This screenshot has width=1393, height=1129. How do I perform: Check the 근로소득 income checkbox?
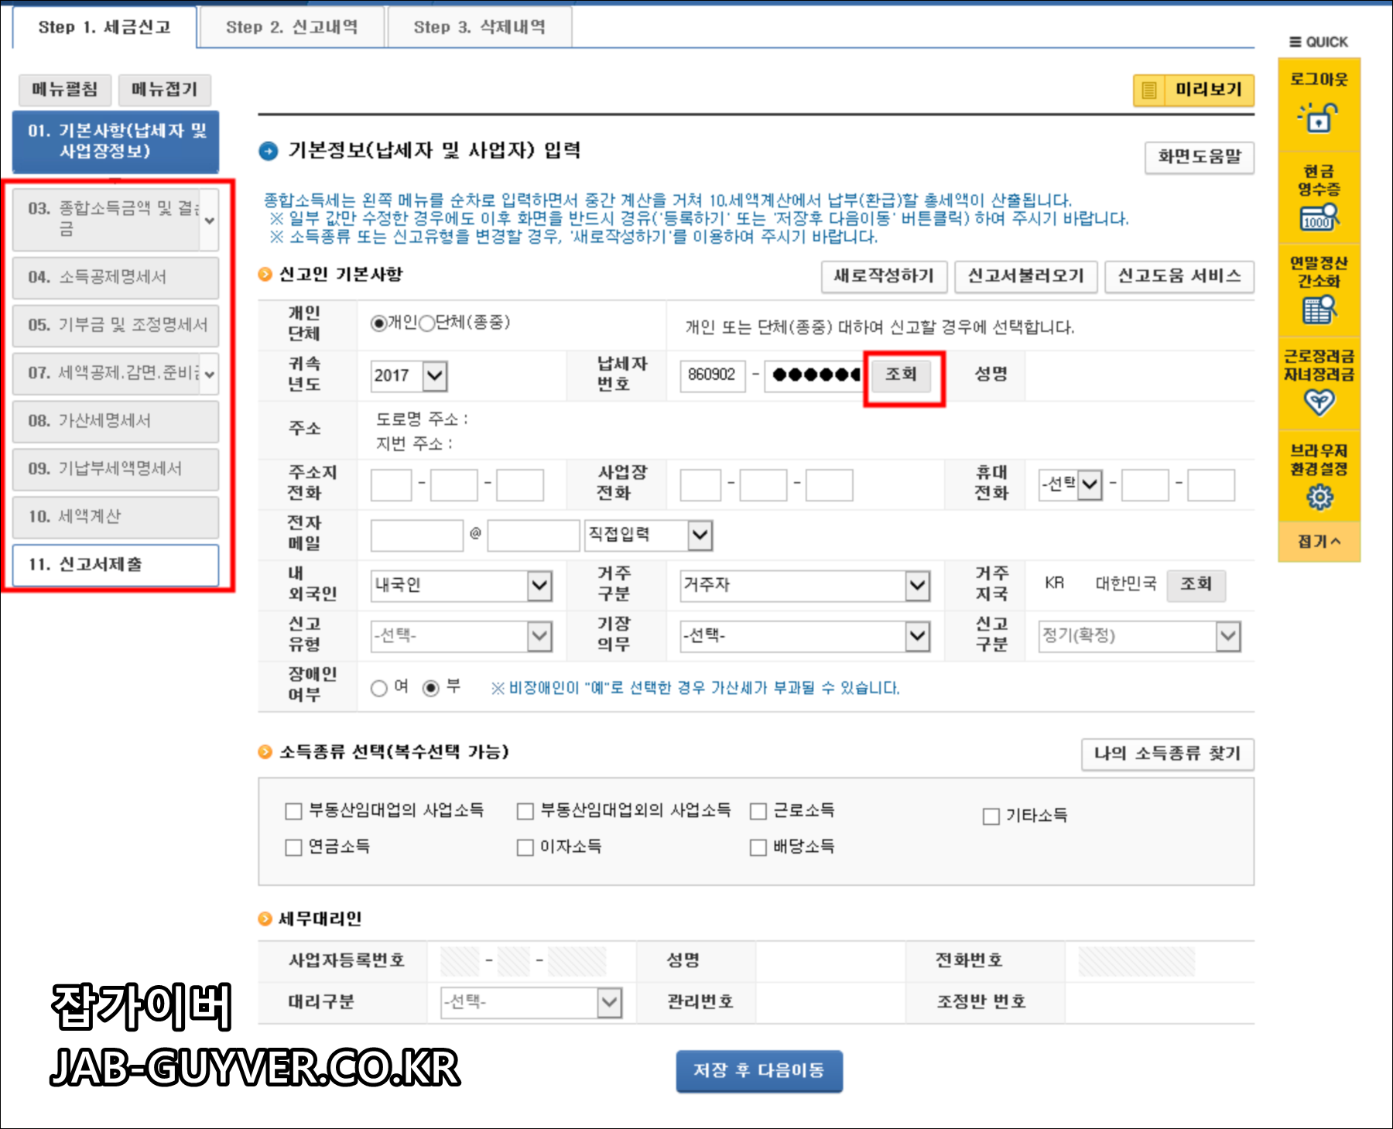pyautogui.click(x=758, y=811)
